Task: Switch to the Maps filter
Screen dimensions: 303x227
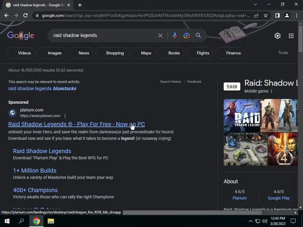Action: click(x=143, y=53)
